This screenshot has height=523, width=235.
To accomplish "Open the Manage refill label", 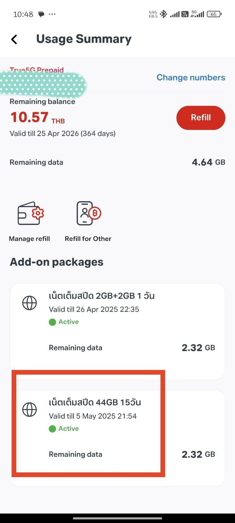I will click(x=29, y=239).
